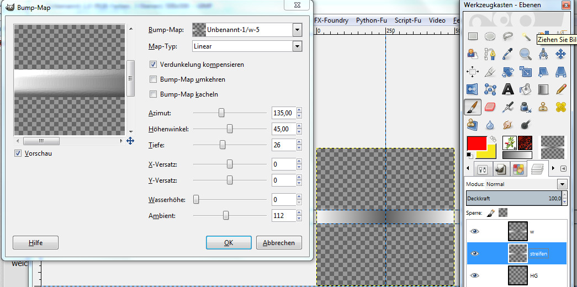Select the Scale tool
Image resolution: width=577 pixels, height=287 pixels.
point(526,72)
